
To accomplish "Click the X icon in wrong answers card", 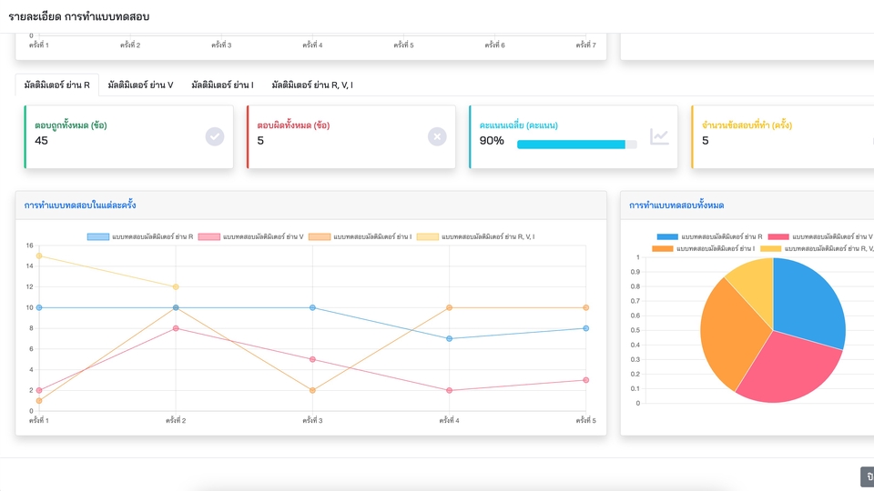I will tap(437, 136).
